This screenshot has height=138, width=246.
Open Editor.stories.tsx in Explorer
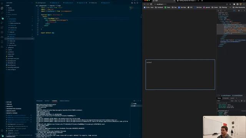[x=15, y=23]
